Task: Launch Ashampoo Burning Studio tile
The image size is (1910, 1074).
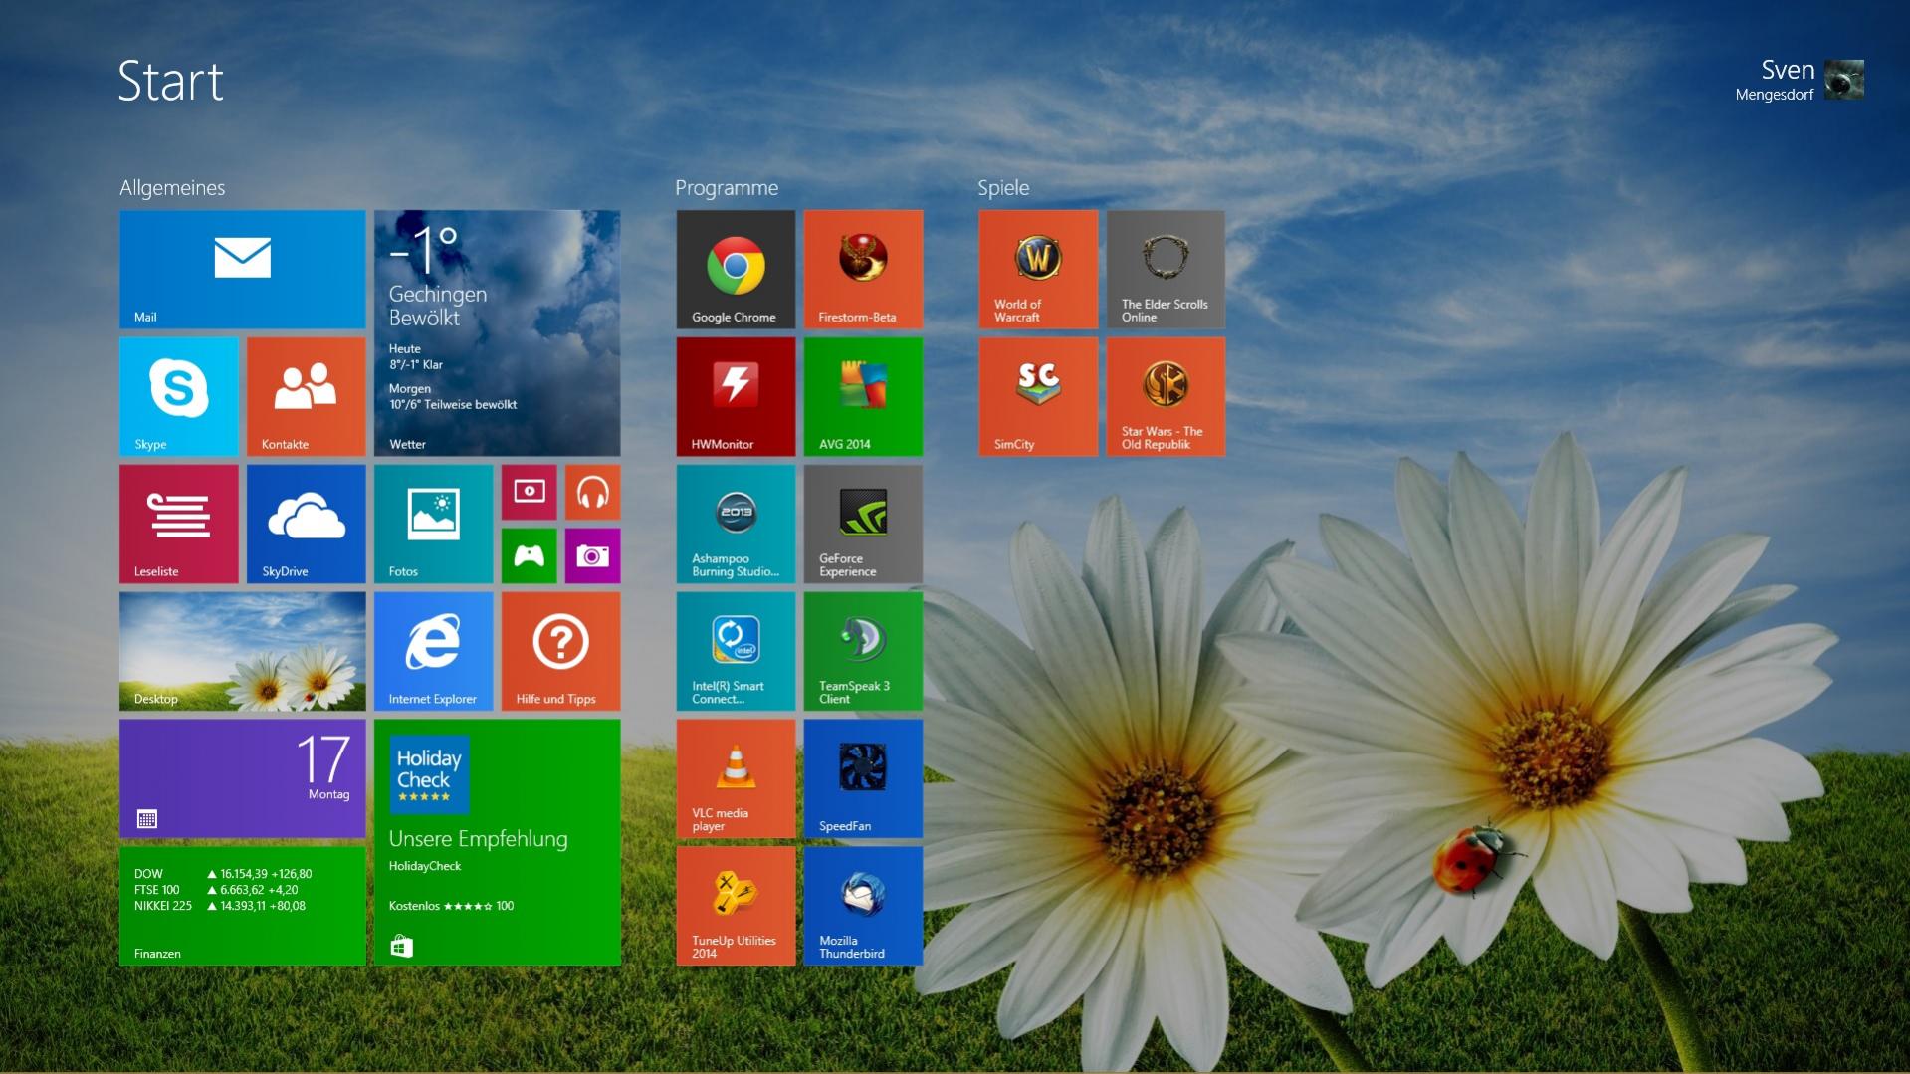Action: coord(736,524)
